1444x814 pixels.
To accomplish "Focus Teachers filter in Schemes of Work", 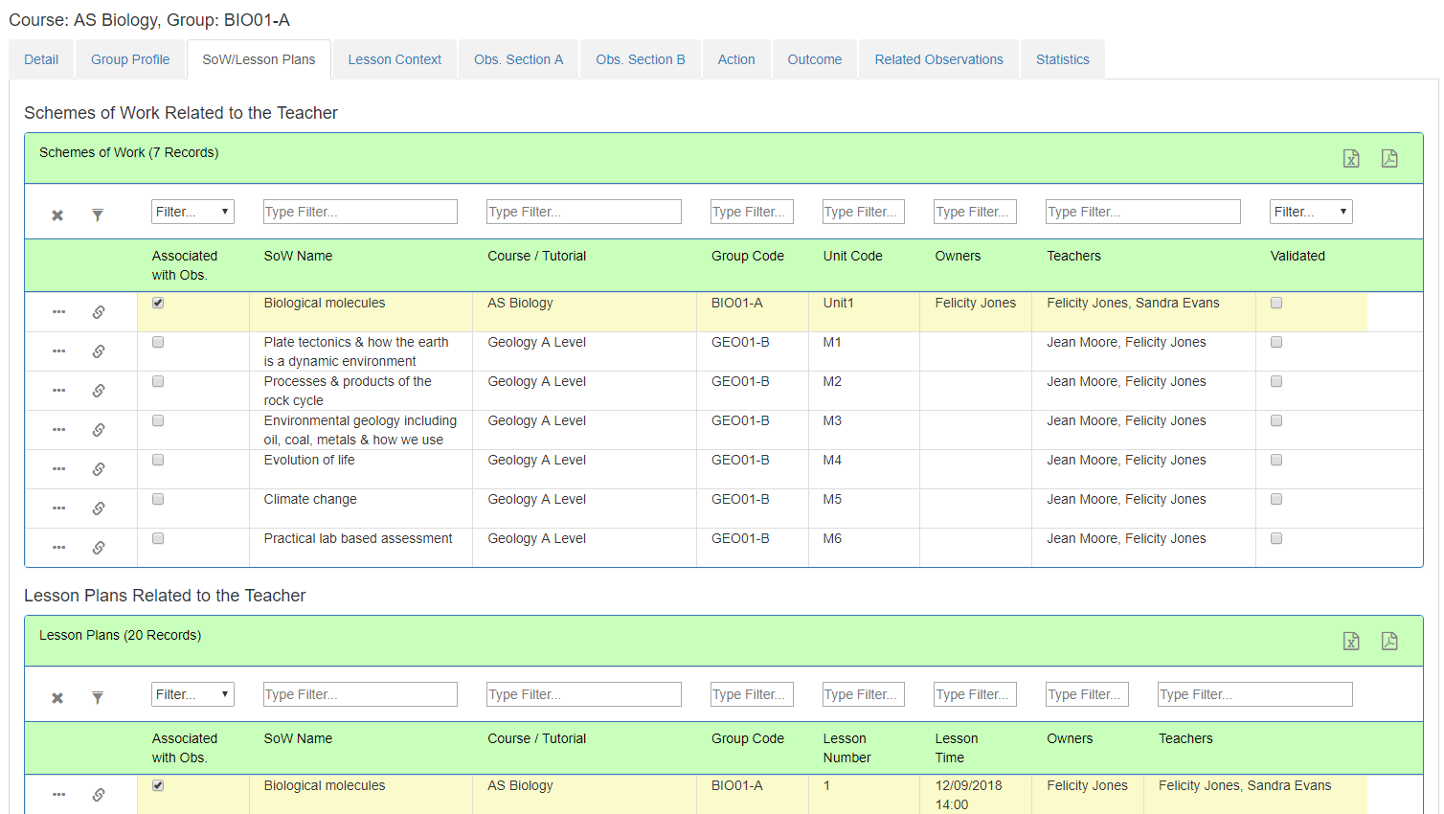I will pyautogui.click(x=1143, y=212).
